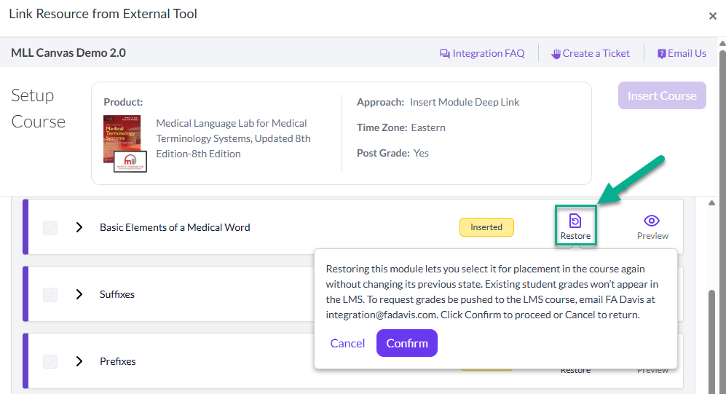Click the dialog's outer scroll-up arrow

722,43
